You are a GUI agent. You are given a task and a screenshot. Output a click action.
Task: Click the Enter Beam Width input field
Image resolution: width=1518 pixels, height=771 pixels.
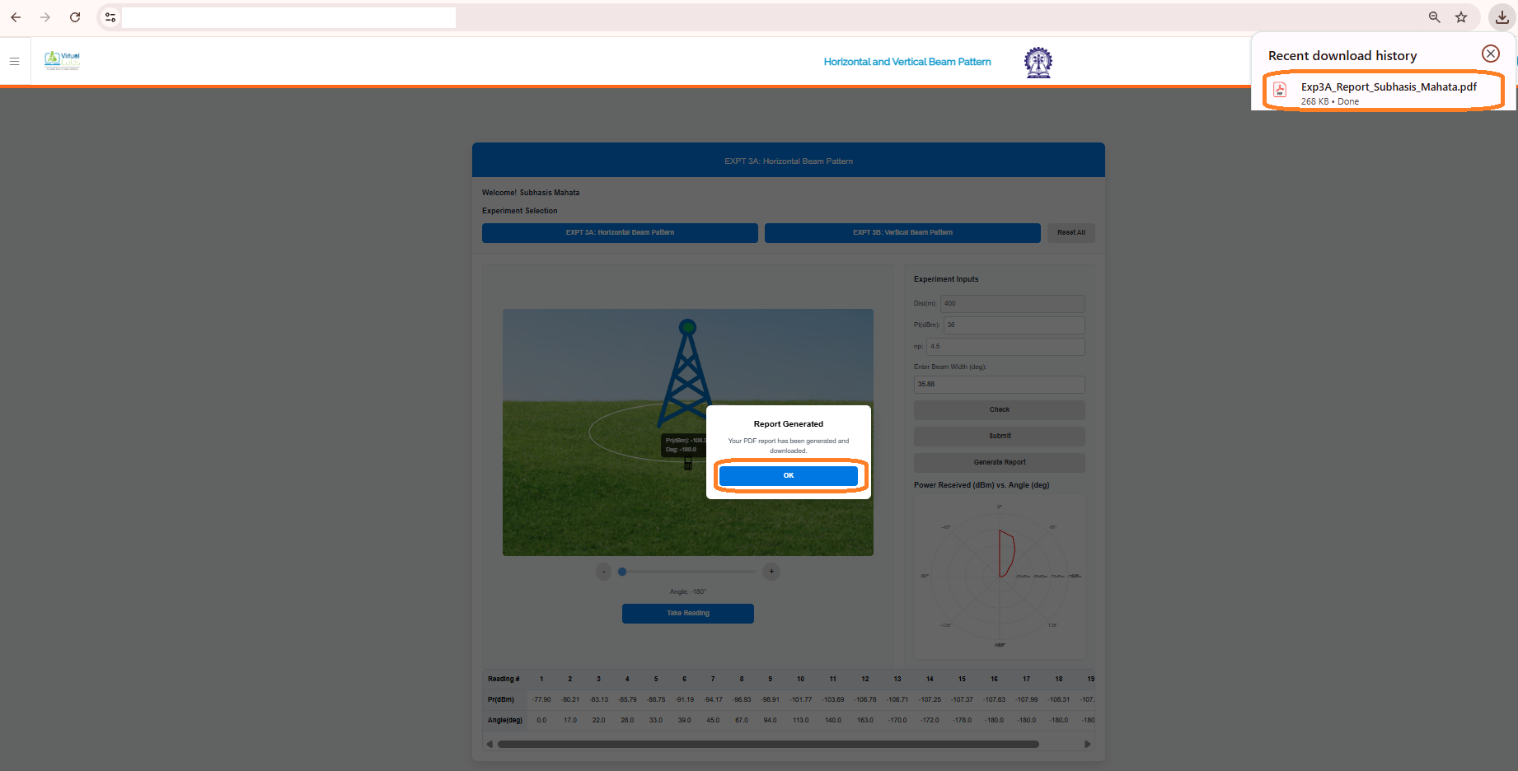999,385
